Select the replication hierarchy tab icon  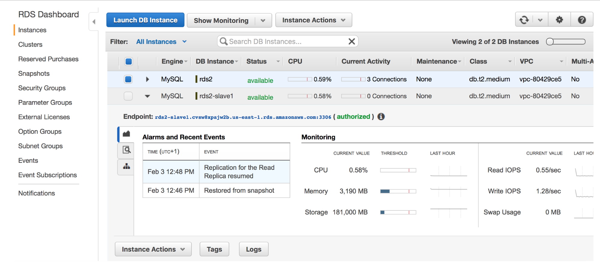126,166
